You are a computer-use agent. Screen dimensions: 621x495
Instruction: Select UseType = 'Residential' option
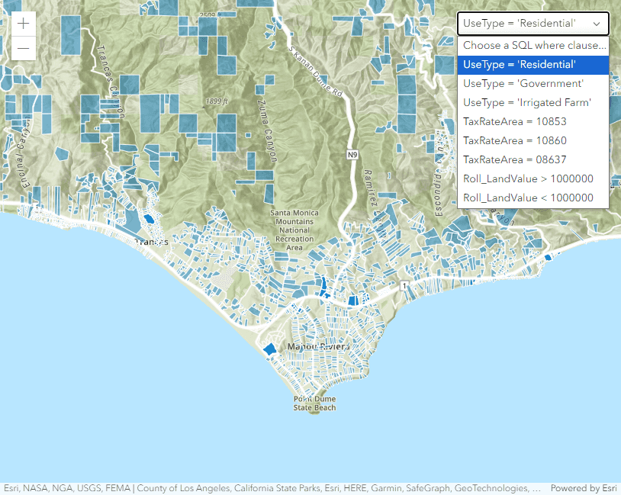[533, 65]
